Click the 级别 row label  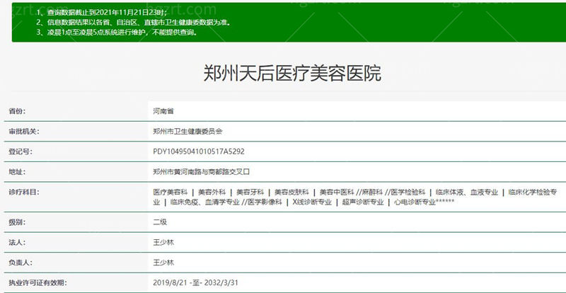[x=17, y=222]
